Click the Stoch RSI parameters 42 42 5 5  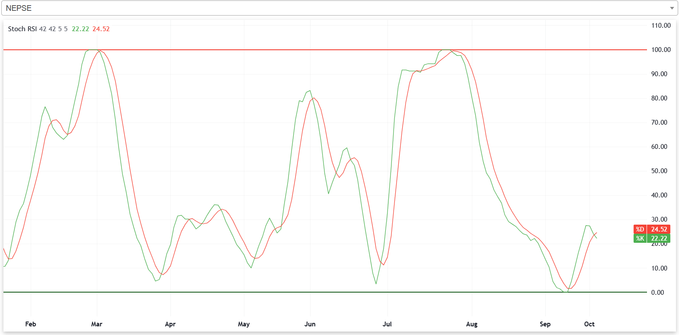(53, 29)
